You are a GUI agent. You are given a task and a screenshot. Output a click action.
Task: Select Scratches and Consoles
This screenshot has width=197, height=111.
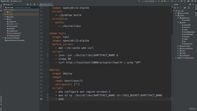coord(14,40)
